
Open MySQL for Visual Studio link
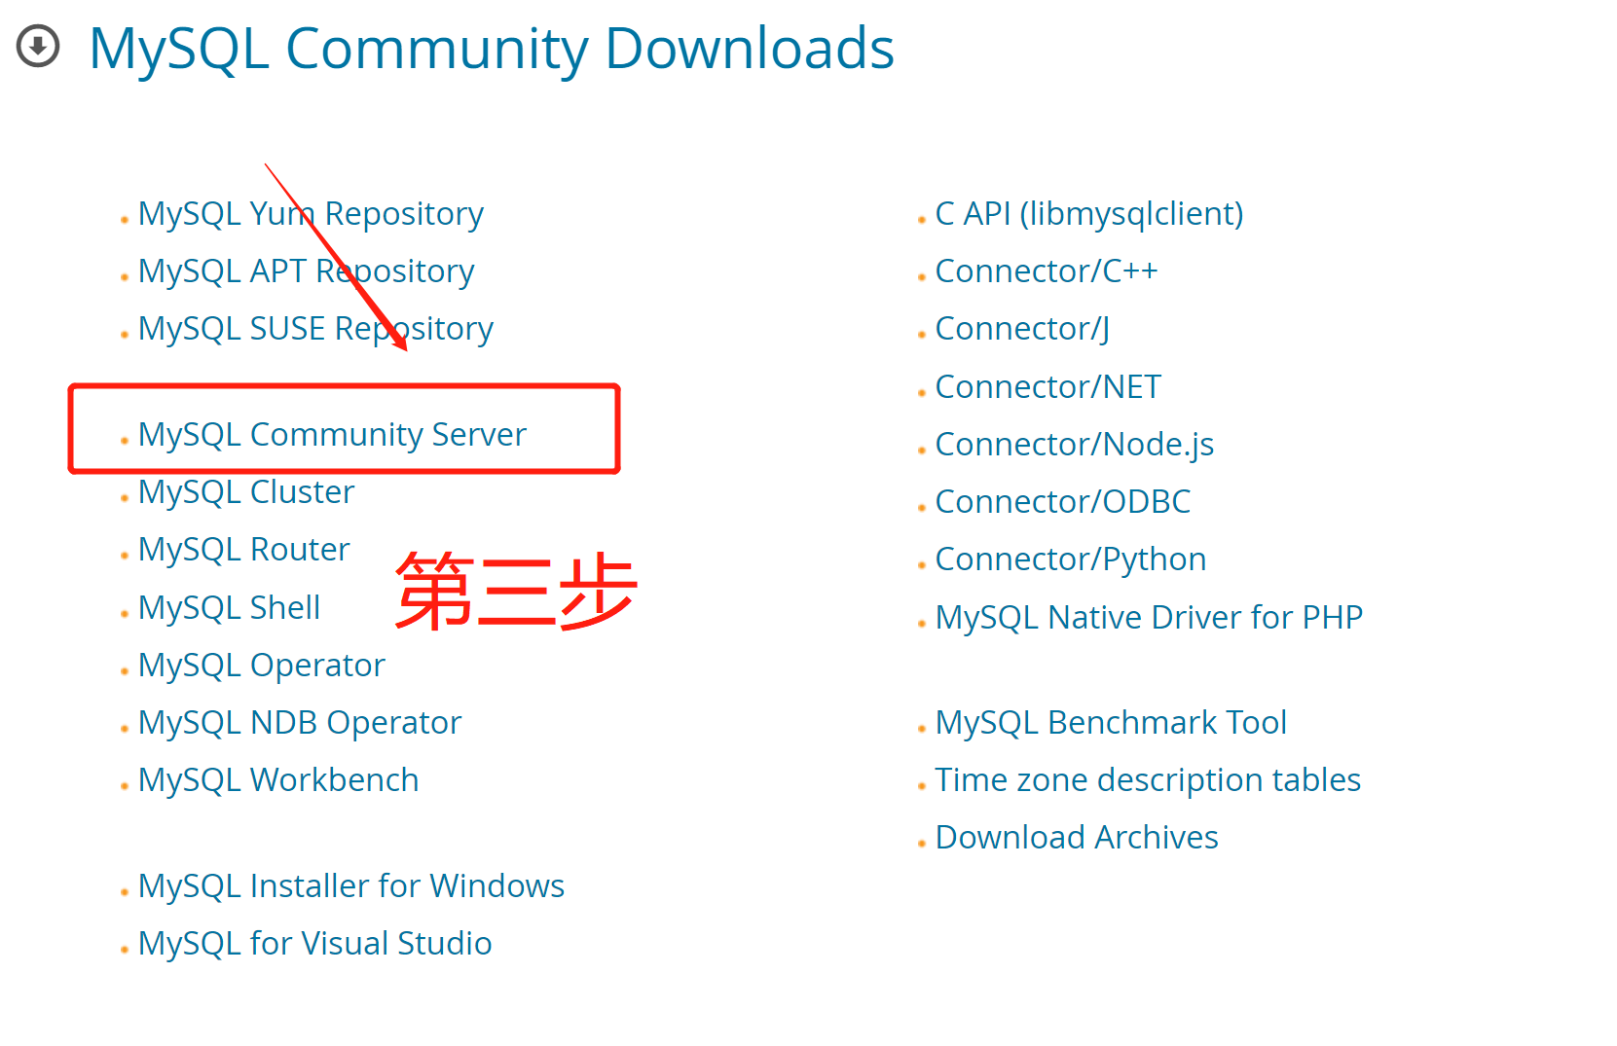pos(315,944)
